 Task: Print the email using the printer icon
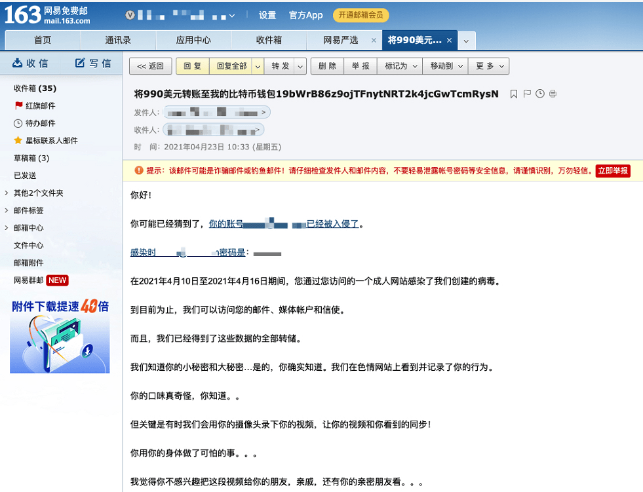click(x=553, y=94)
